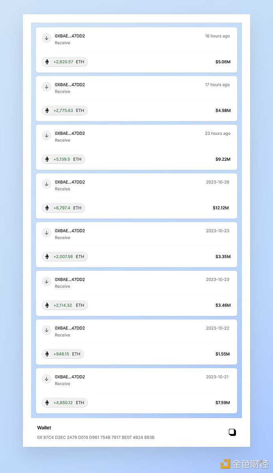Click the Wallet heading label

pyautogui.click(x=44, y=428)
